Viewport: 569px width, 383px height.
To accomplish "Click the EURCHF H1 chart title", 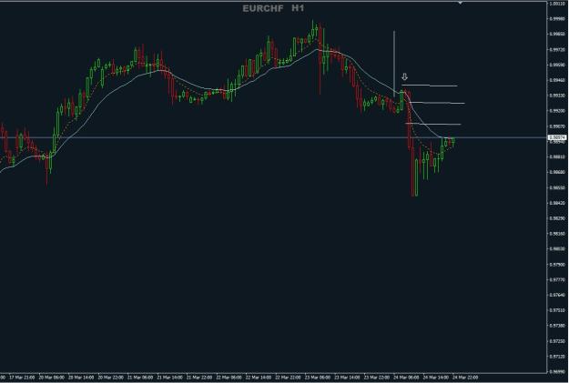I will tap(273, 8).
